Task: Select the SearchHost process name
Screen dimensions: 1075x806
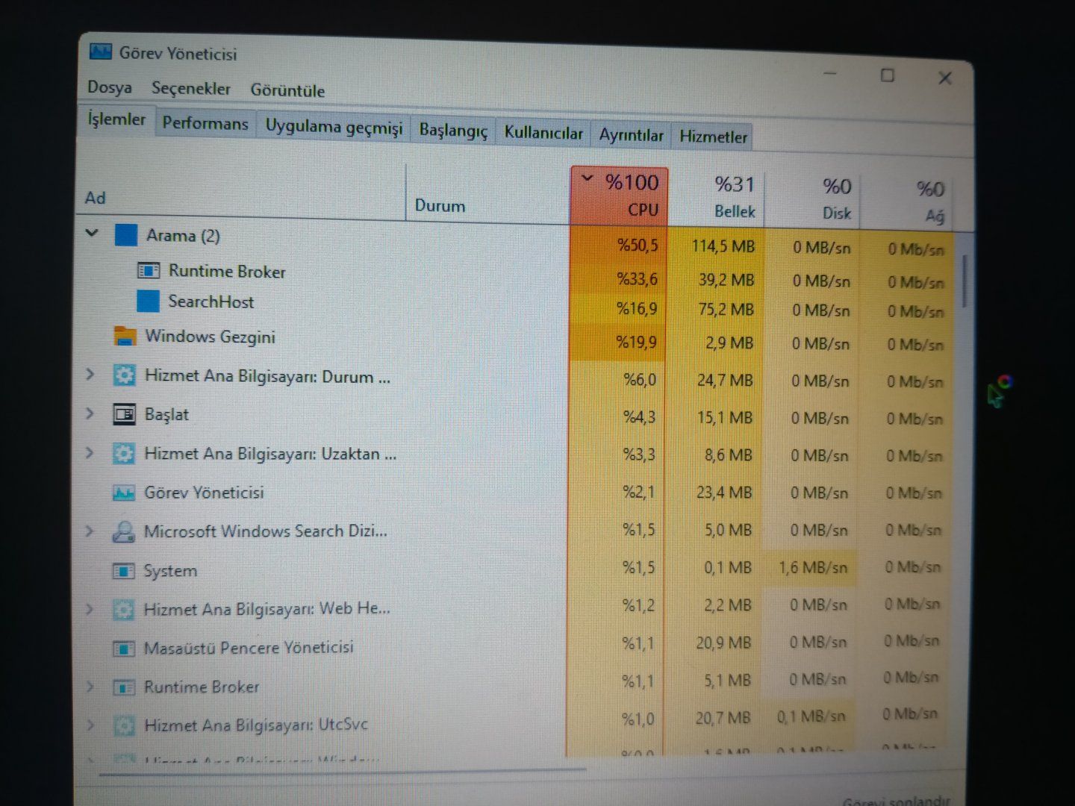Action: coord(211,302)
